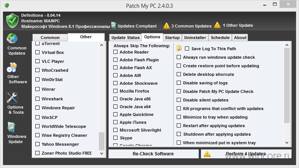The height and width of the screenshot is (168, 299).
Task: Skip Adobe Flash AX checkbox
Action: click(115, 68)
